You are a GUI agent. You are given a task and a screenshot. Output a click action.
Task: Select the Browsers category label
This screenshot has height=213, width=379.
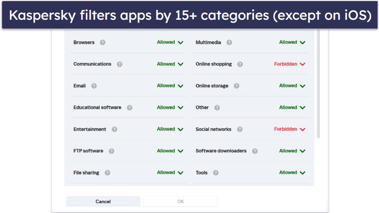[x=84, y=42]
